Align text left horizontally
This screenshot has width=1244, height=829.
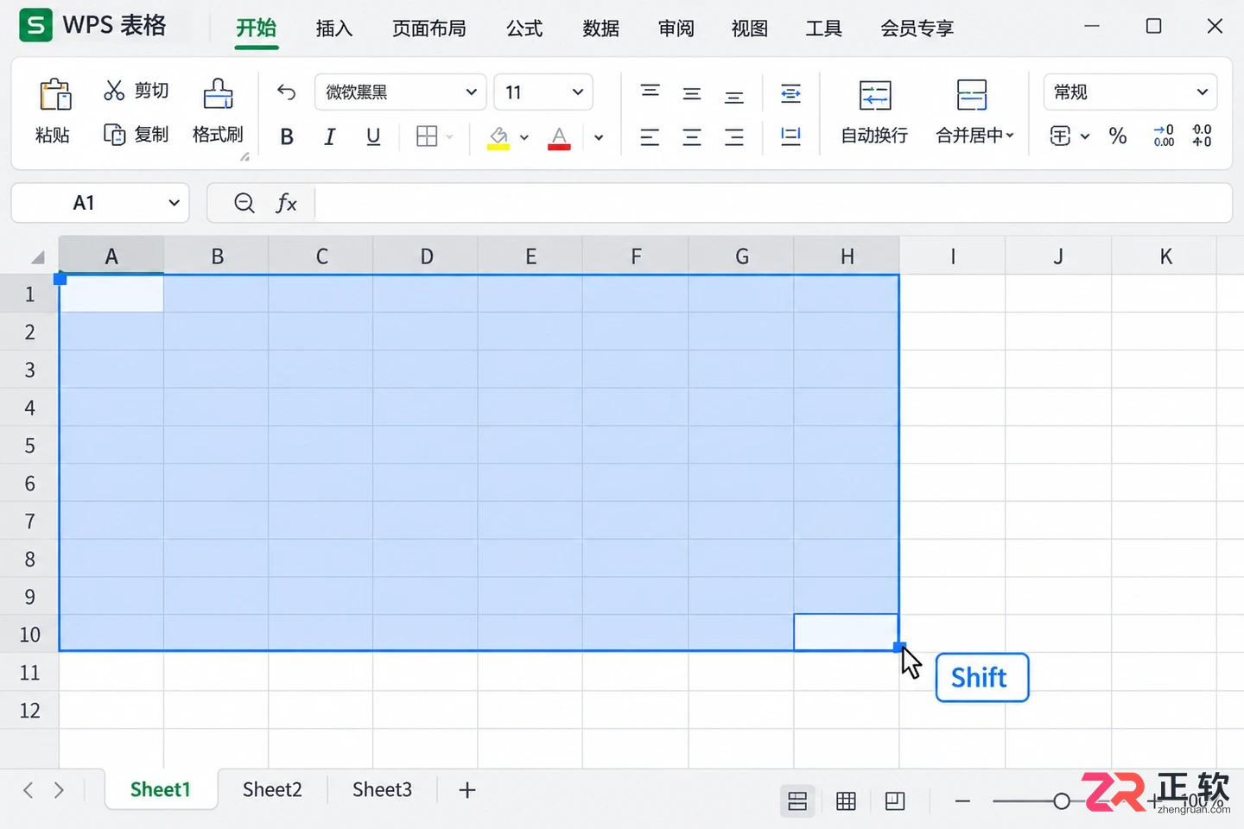(650, 136)
